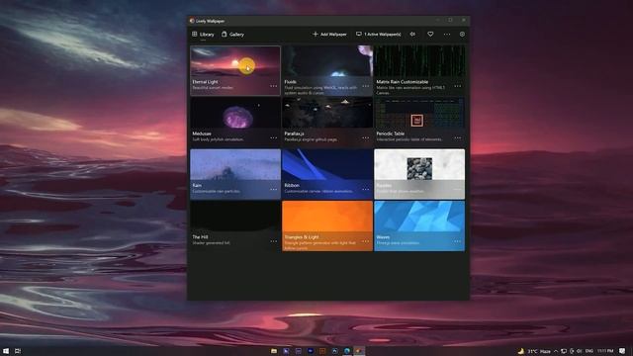Open more options for Periodic Table
The width and height of the screenshot is (633, 356).
point(457,137)
